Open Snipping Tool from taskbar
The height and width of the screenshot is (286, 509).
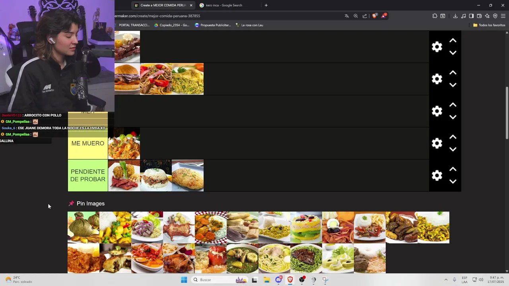coord(325,280)
